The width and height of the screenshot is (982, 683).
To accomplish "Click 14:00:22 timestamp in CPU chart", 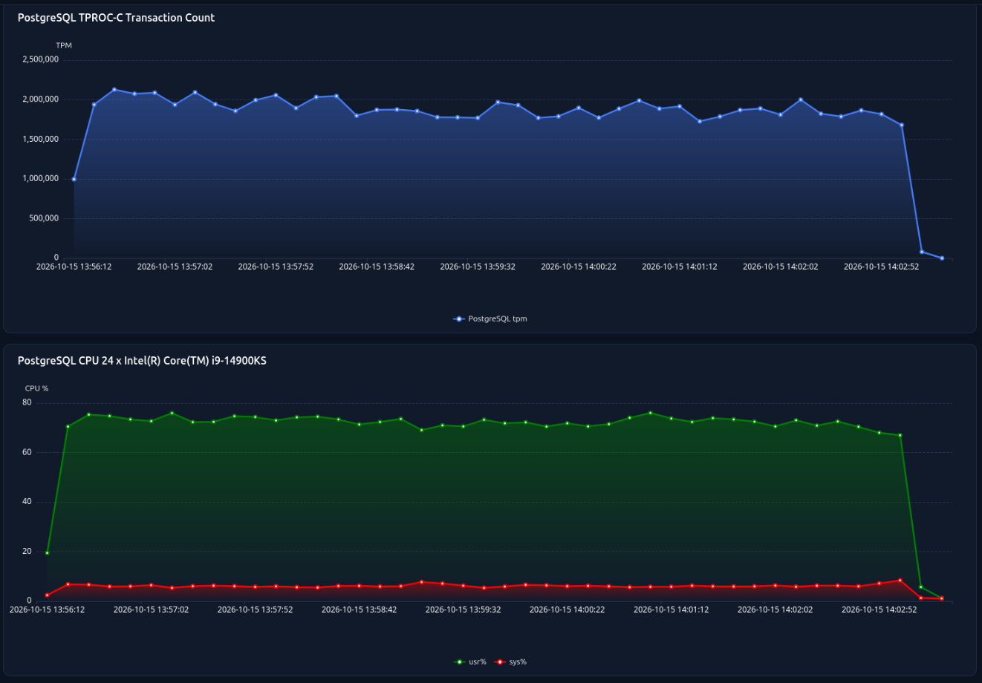I will pyautogui.click(x=567, y=610).
